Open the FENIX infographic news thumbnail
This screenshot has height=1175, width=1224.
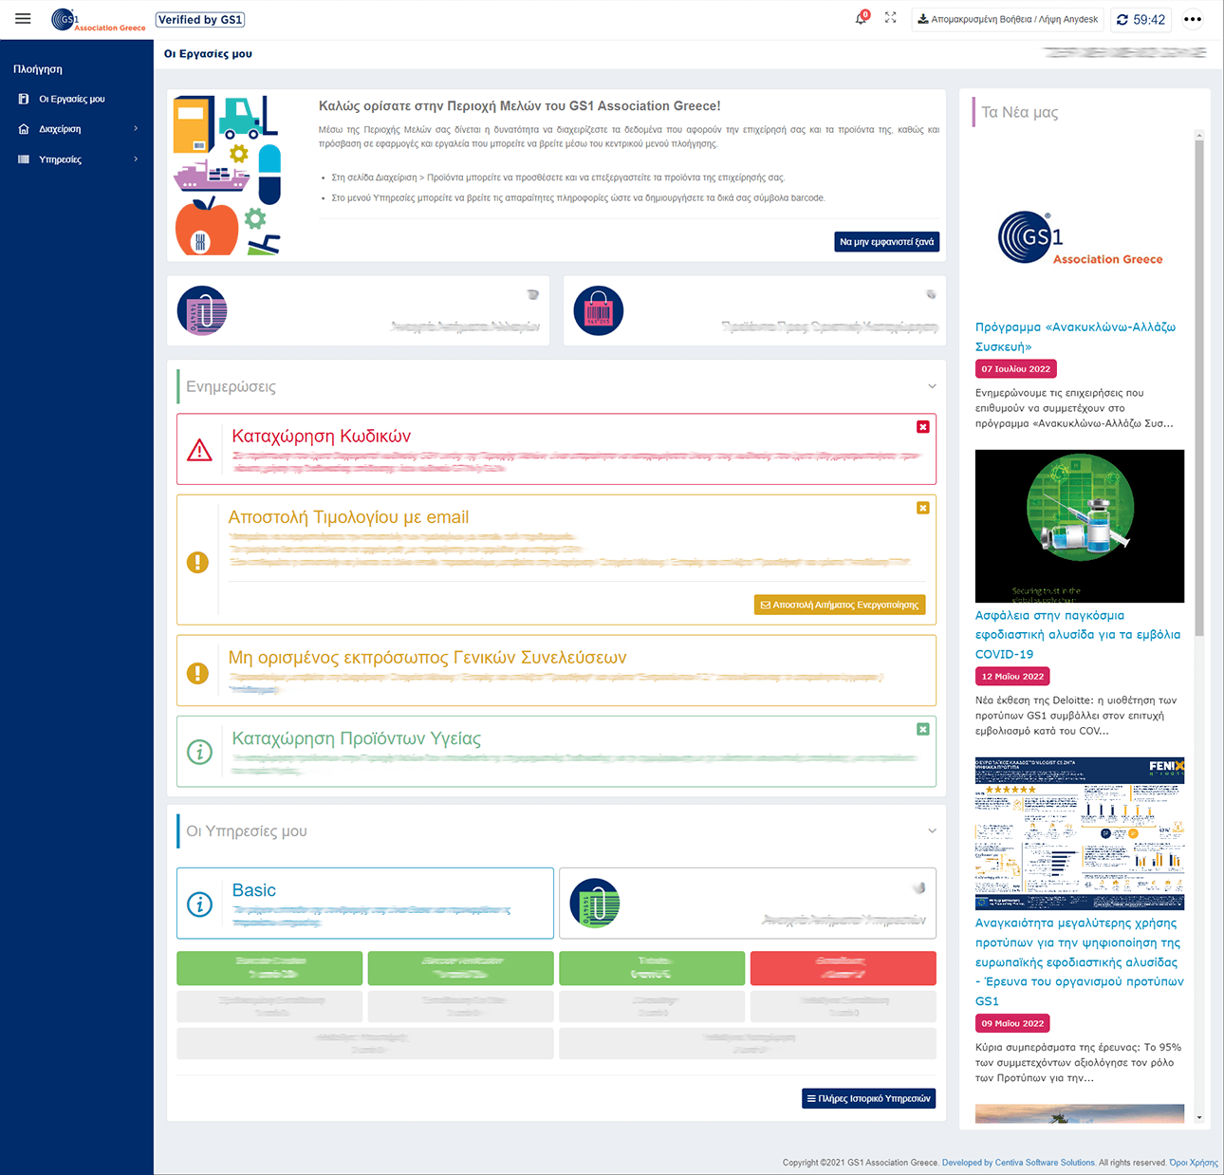(x=1080, y=833)
